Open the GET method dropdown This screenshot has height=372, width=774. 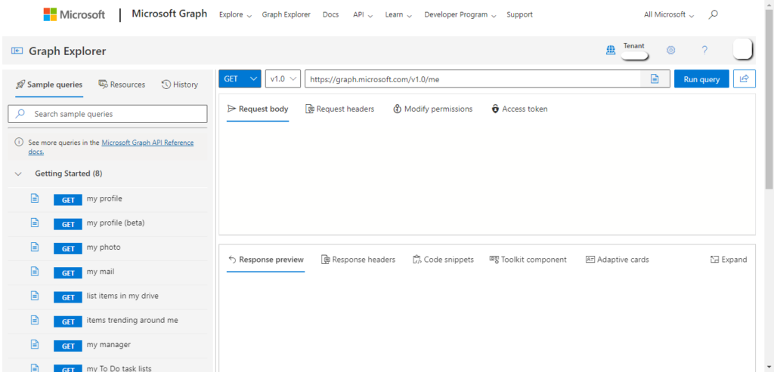coord(240,78)
